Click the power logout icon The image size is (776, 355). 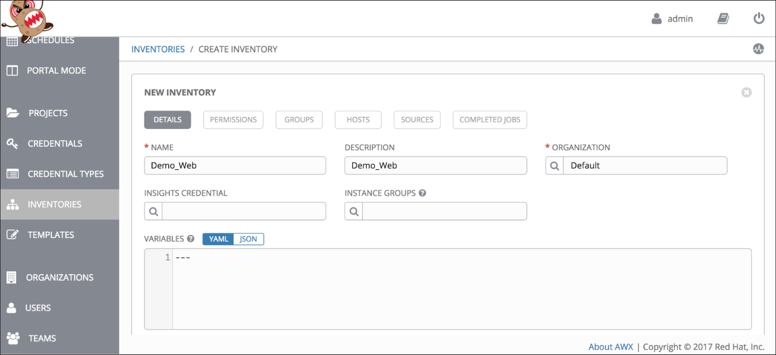click(x=759, y=18)
